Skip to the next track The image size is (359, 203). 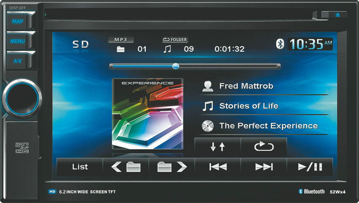click(264, 167)
